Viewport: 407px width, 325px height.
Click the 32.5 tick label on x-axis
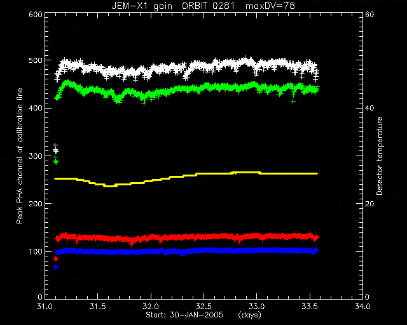[x=203, y=307]
